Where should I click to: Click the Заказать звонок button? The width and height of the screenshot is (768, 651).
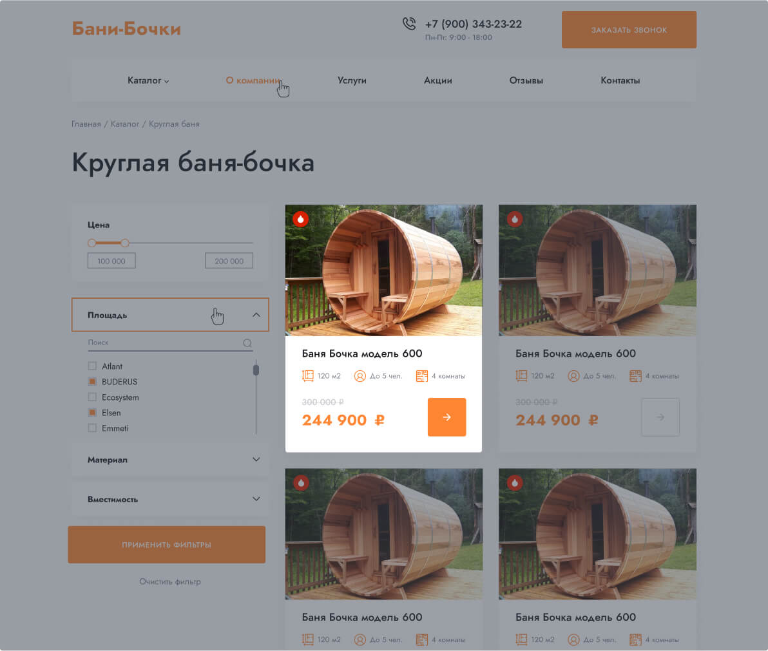[629, 30]
